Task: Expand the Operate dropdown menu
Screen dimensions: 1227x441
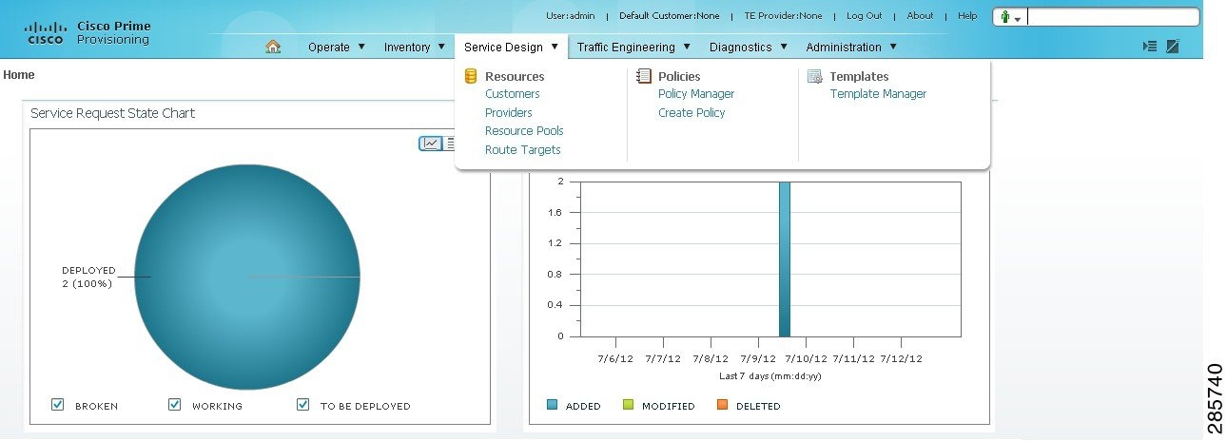Action: (337, 47)
